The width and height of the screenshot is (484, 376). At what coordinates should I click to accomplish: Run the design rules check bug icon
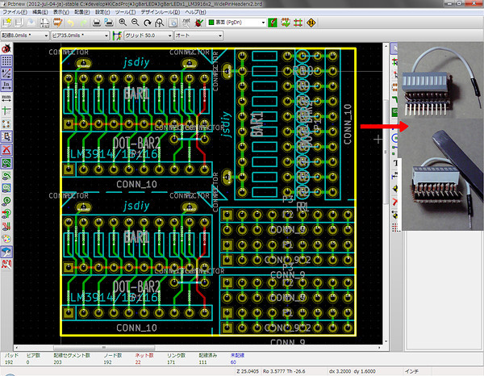[198, 23]
